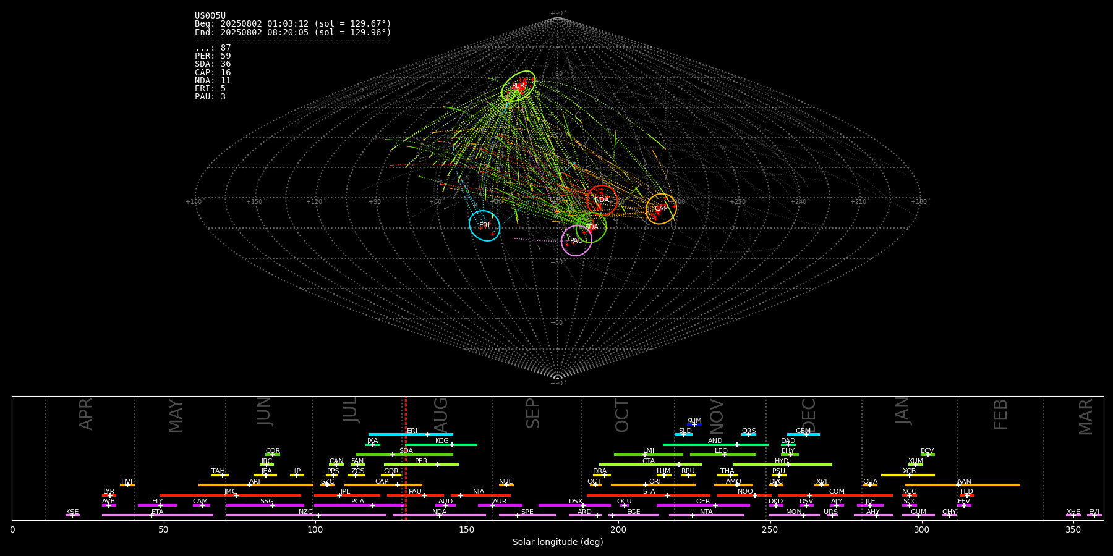1113x556 pixels.
Task: Click the light green HYD timeline bar
Action: tap(782, 465)
